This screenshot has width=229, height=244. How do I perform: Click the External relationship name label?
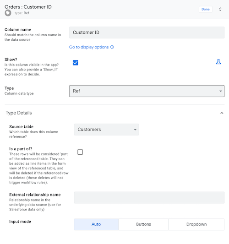[35, 195]
